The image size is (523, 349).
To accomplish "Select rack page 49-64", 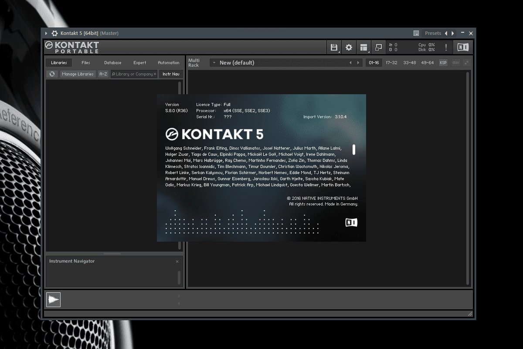I will coord(427,63).
